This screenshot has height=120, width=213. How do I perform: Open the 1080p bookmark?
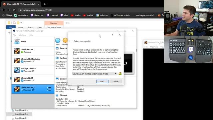[x=7, y=15]
